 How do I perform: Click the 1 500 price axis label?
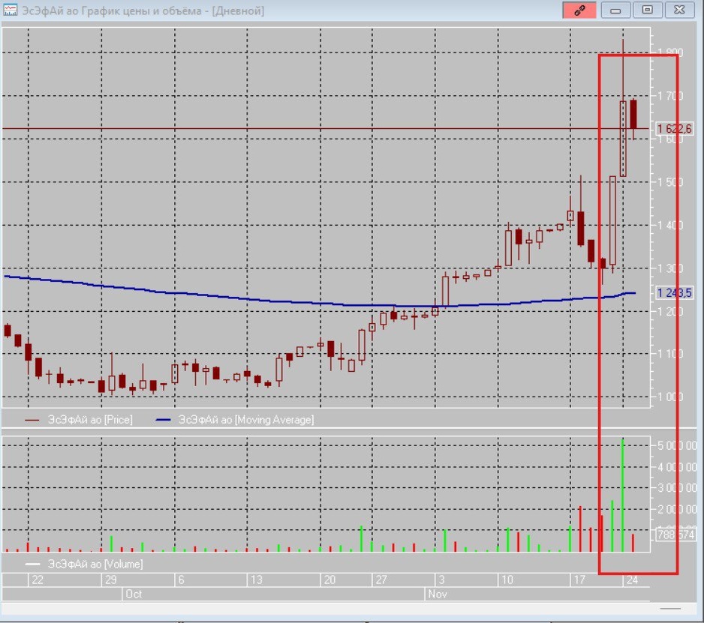(670, 182)
